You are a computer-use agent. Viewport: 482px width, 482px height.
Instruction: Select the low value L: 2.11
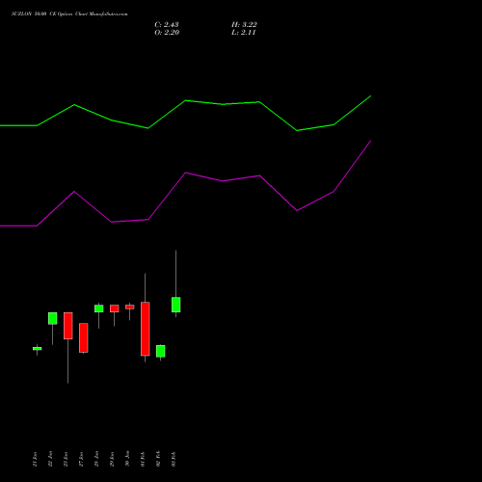pos(244,33)
